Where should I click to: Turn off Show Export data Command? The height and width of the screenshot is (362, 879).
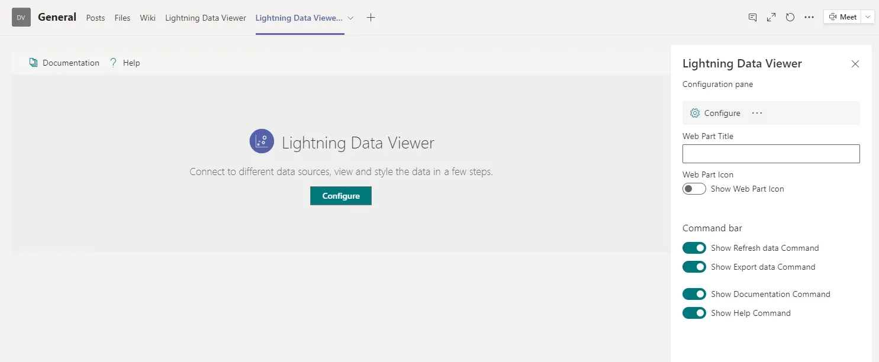pos(694,267)
